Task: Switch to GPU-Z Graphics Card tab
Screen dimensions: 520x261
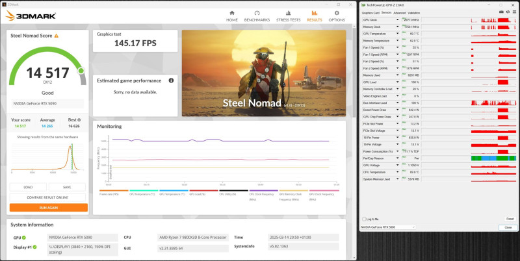Action: point(370,13)
